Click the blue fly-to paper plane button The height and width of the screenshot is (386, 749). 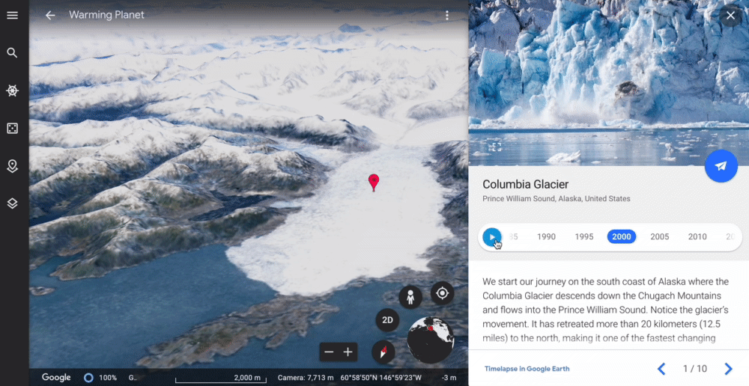(x=721, y=165)
